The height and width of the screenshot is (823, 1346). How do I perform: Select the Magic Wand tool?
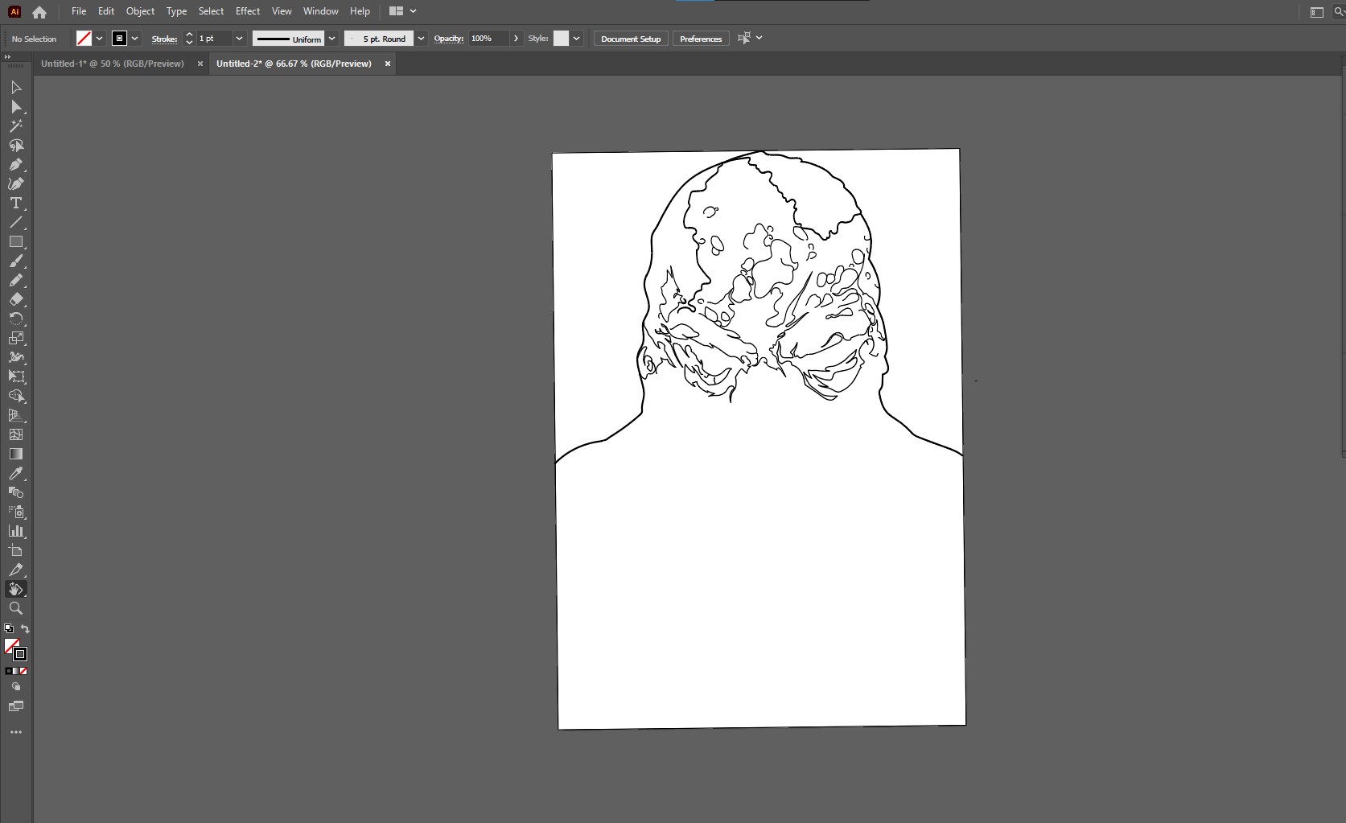point(16,126)
